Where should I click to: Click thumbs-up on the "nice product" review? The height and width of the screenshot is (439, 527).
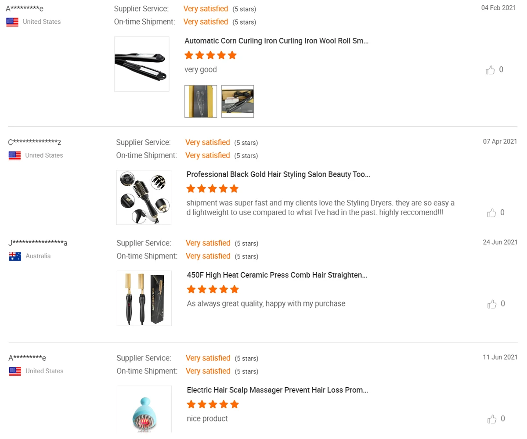tap(492, 419)
